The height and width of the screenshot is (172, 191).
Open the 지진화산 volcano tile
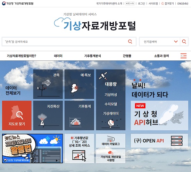[48, 115]
